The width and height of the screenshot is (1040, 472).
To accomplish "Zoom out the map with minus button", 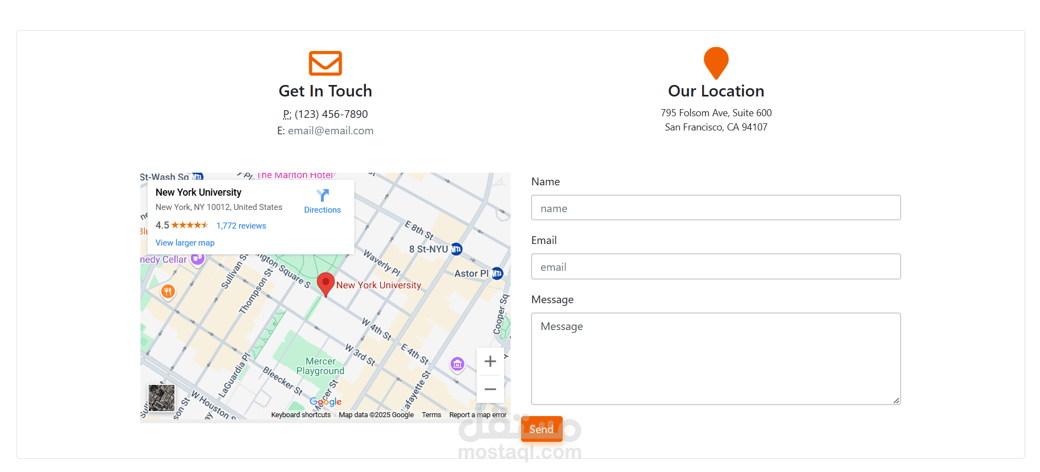I will coord(490,389).
